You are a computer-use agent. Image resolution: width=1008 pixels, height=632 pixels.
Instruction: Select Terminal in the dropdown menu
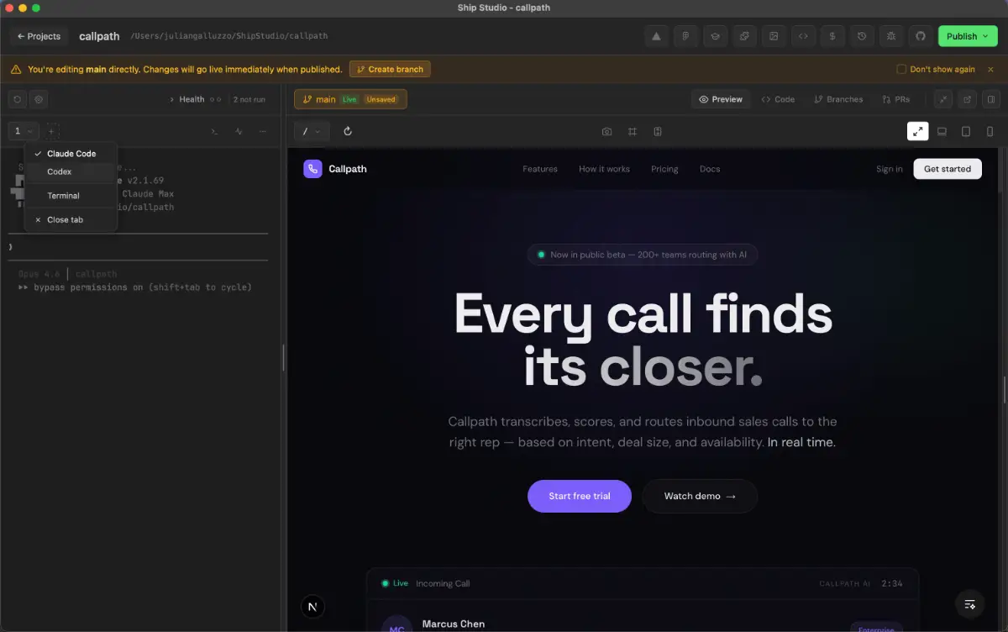(x=71, y=196)
